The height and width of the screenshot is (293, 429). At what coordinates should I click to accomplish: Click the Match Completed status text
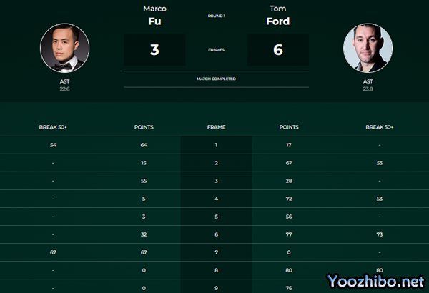click(216, 79)
